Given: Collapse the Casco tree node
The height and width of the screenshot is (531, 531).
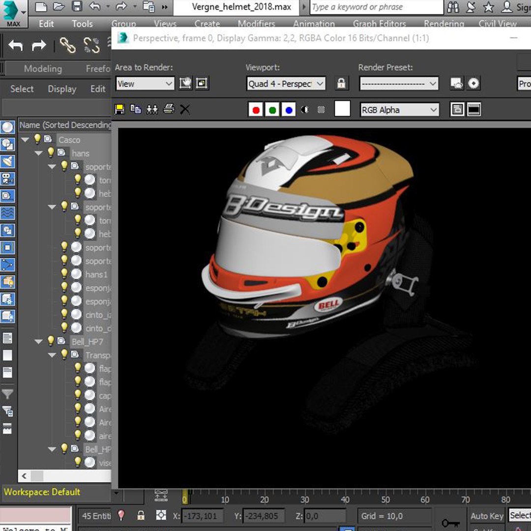Looking at the screenshot, I should point(25,140).
